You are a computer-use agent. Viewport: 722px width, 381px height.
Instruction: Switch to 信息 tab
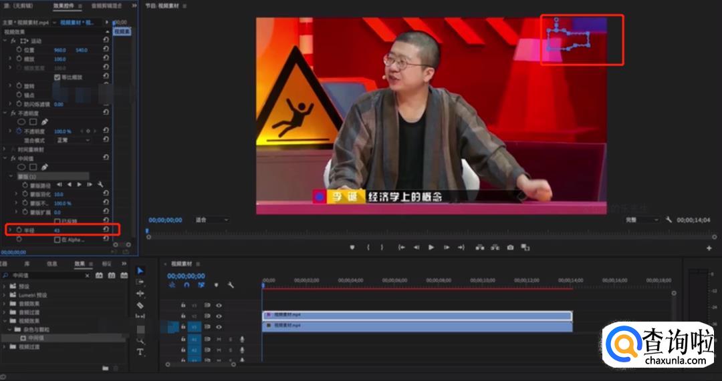point(52,264)
